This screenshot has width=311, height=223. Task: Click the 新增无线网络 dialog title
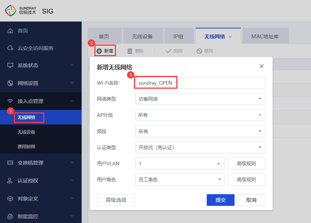pos(115,67)
